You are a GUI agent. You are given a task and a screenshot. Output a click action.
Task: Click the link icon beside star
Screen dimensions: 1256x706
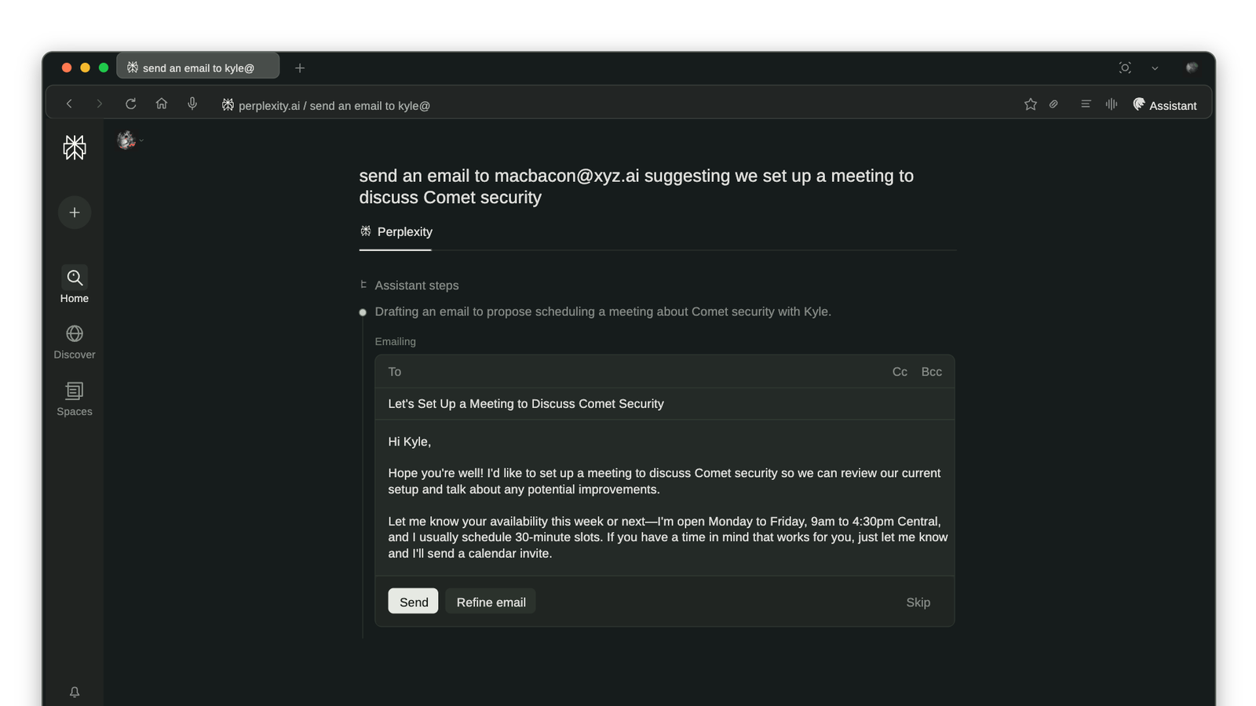pos(1053,104)
